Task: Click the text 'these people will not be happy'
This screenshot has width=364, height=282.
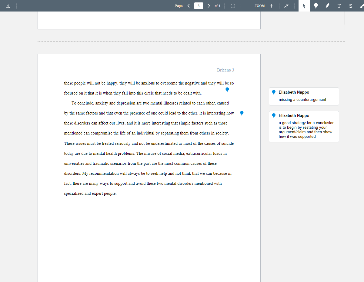Action: (x=91, y=83)
